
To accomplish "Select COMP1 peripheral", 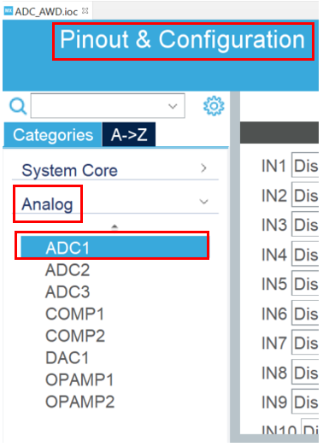I will pos(74,314).
